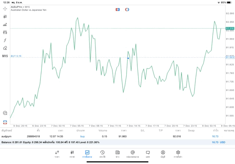Tap the 16.73 USD total profit
Screen dimensions: 235x164
[x=218, y=142]
